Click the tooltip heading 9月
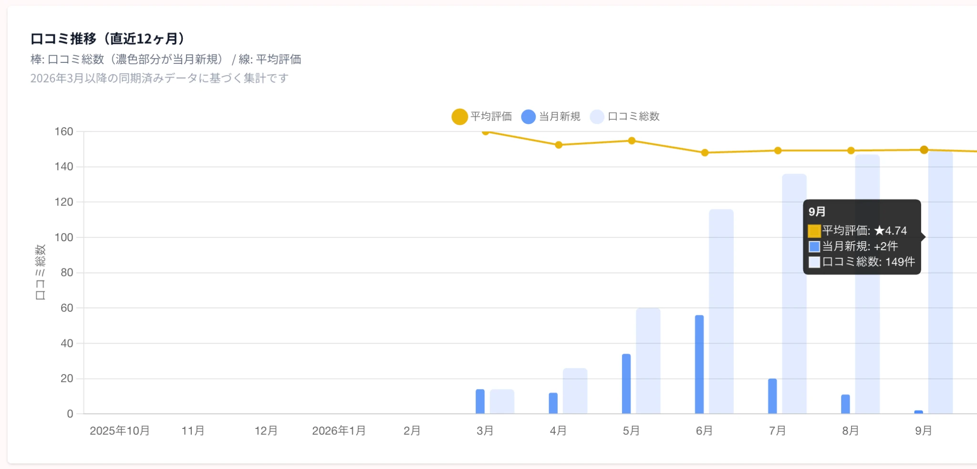 click(817, 212)
